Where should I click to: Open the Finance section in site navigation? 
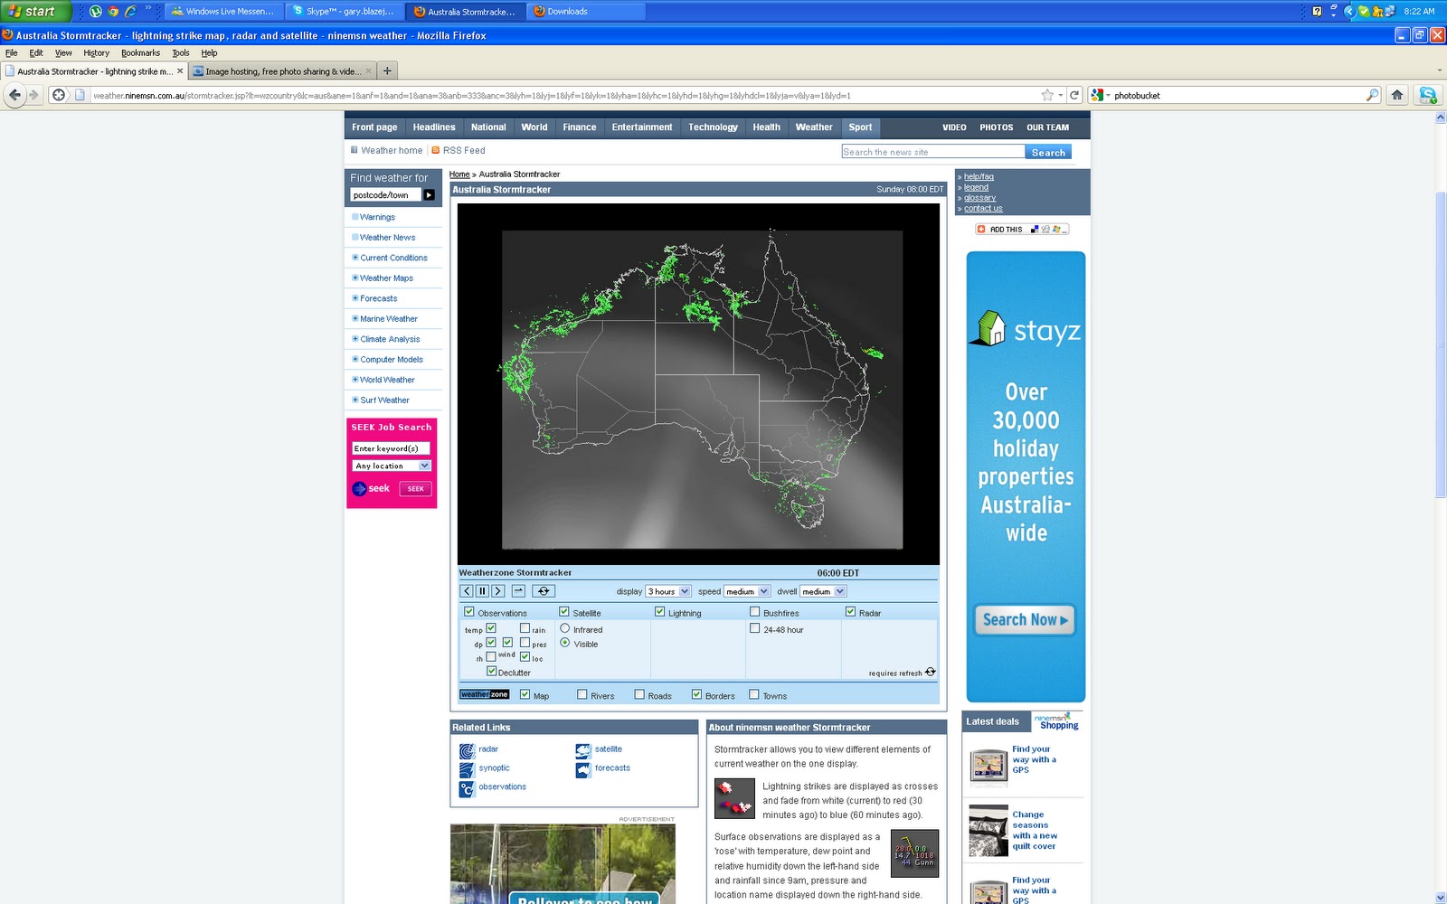pos(580,127)
